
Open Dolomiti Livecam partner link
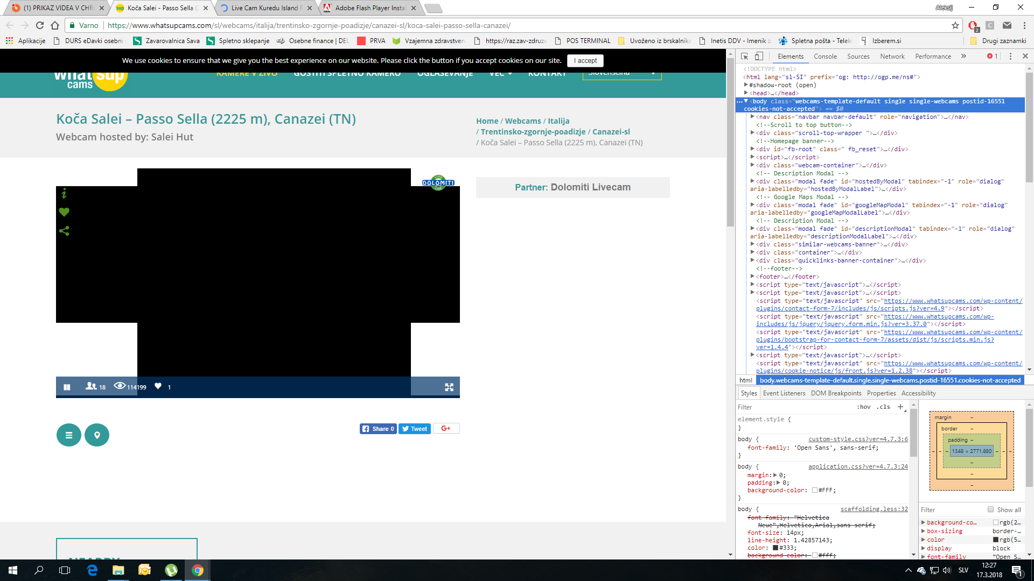tap(590, 187)
